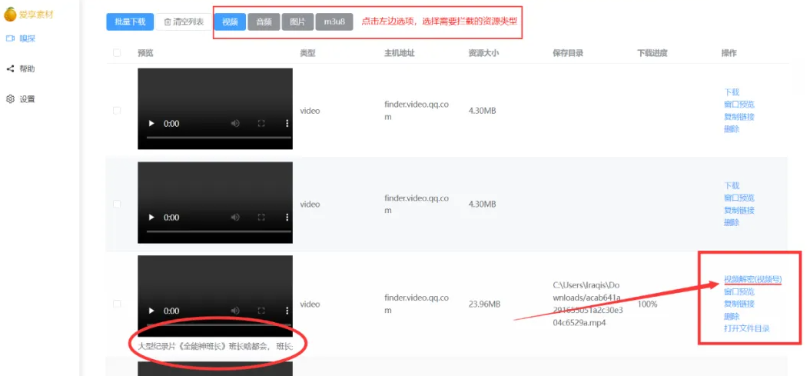Image resolution: width=810 pixels, height=376 pixels.
Task: Open the three-dot menu on second video
Action: point(287,218)
